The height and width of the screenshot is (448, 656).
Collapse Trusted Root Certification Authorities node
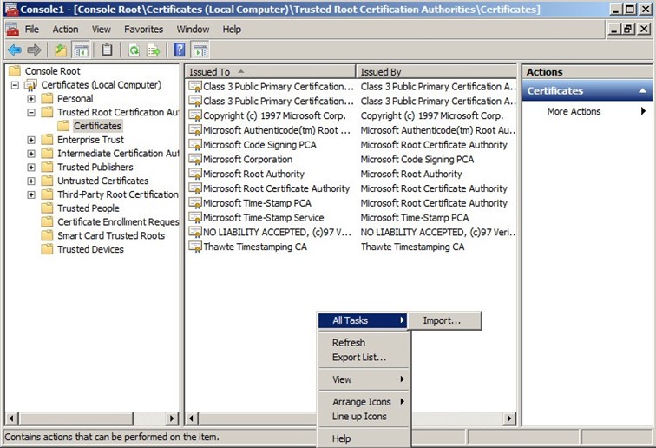click(31, 113)
